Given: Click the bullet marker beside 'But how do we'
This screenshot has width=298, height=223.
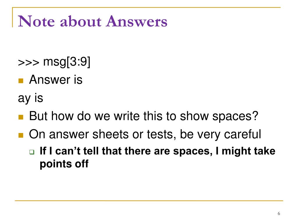Looking at the screenshot, I should 21,117.
